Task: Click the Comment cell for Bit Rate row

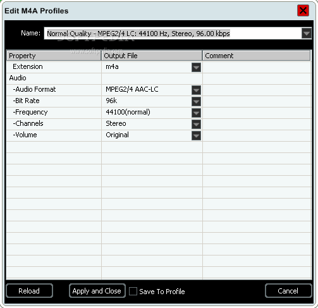Action: tap(257, 102)
